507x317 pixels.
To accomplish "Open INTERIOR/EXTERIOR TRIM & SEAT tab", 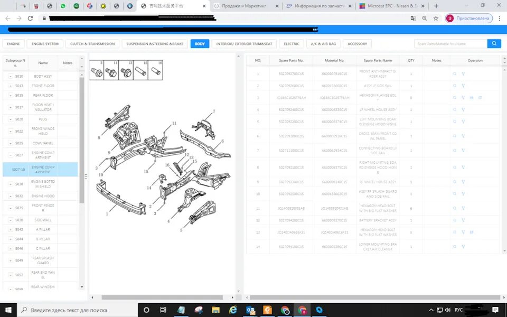I will point(244,44).
